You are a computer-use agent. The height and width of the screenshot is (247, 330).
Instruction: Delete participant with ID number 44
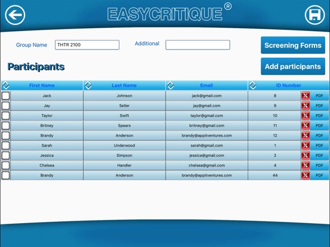click(305, 175)
